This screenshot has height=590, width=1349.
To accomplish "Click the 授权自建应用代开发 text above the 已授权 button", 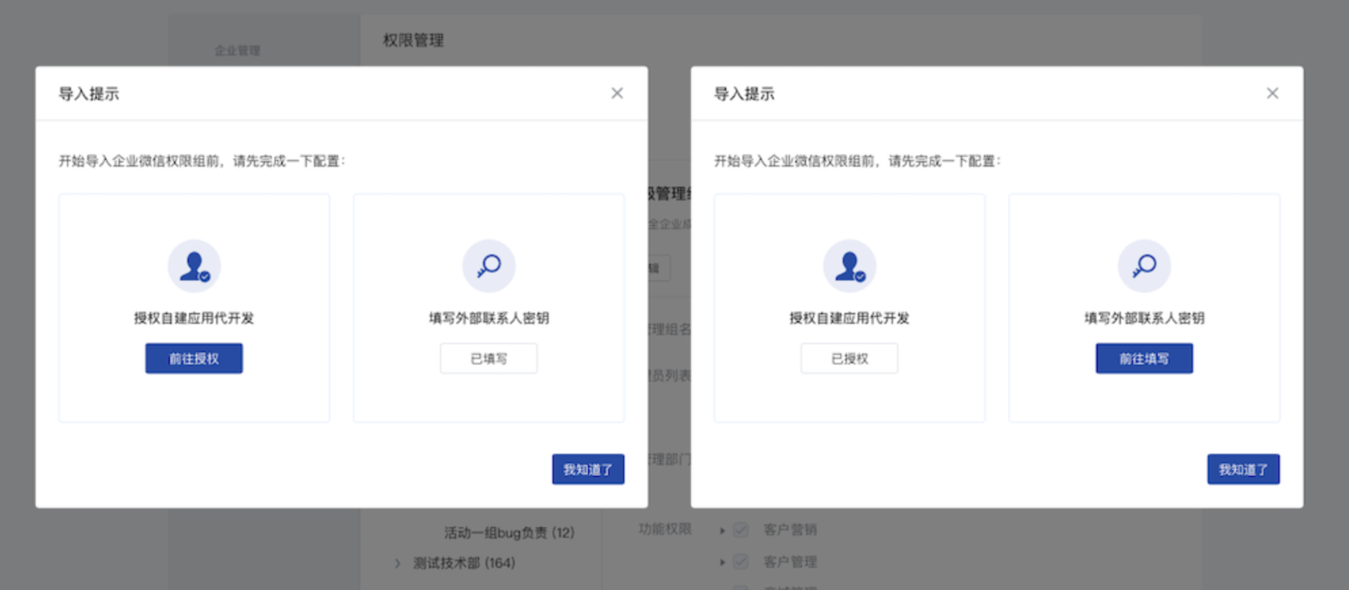I will 849,318.
